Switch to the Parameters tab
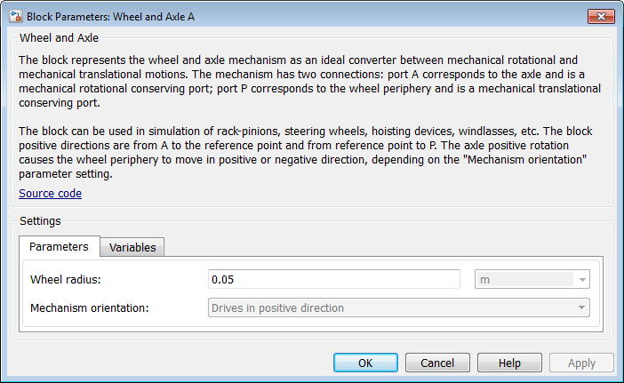Viewport: 624px width, 383px height. pos(59,247)
